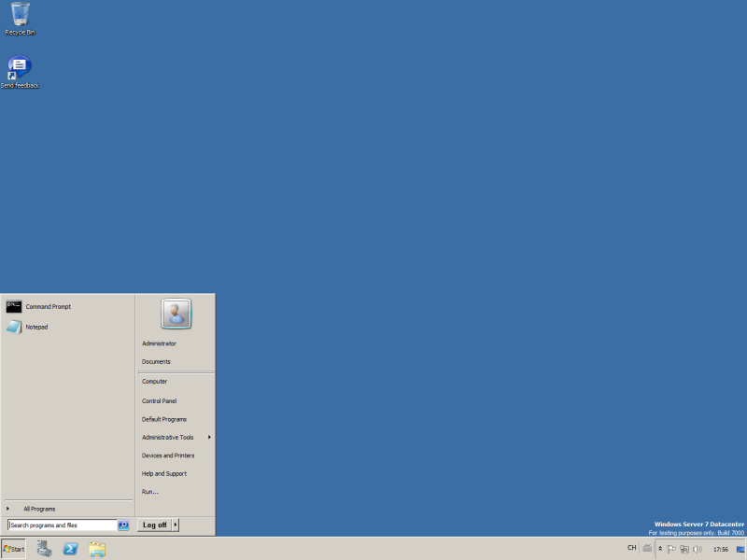This screenshot has height=560, width=747.
Task: Launch Windows PowerShell from the taskbar
Action: [71, 549]
